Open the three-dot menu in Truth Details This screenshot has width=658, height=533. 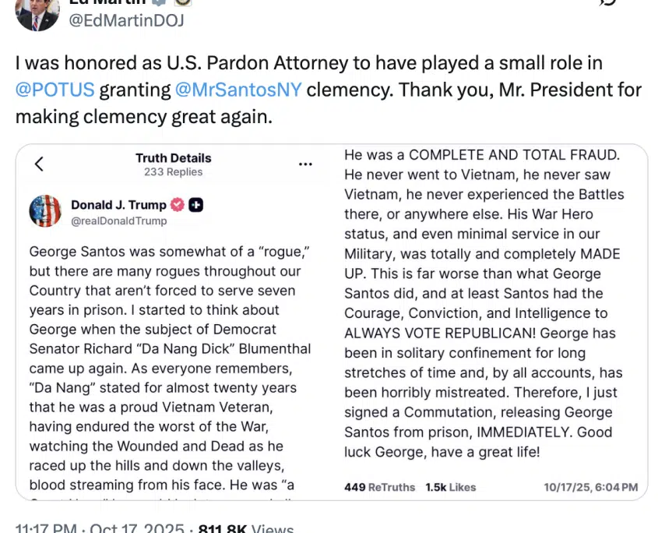306,164
